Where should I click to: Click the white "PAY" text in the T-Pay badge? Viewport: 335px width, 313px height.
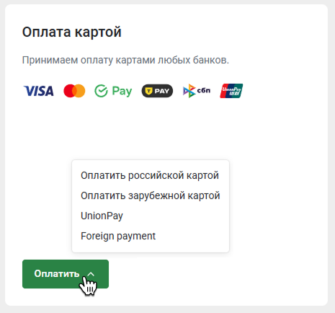[162, 91]
